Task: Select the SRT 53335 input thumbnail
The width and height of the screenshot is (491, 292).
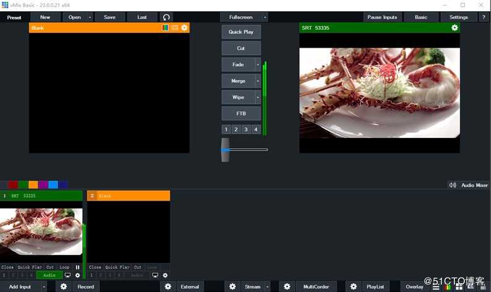Action: tap(41, 231)
